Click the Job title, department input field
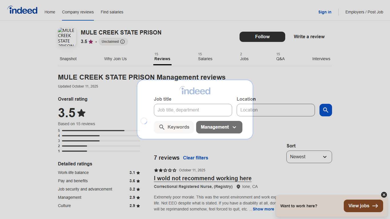This screenshot has height=219, width=390. [193, 110]
